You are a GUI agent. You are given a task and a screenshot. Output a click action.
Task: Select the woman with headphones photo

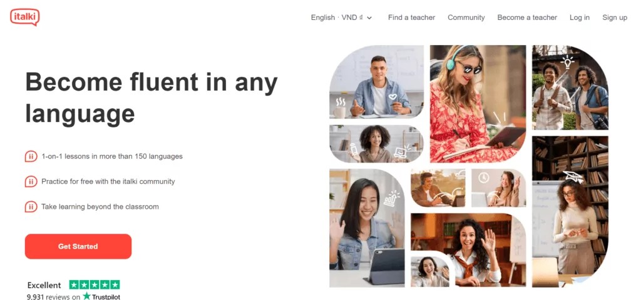coord(478,104)
